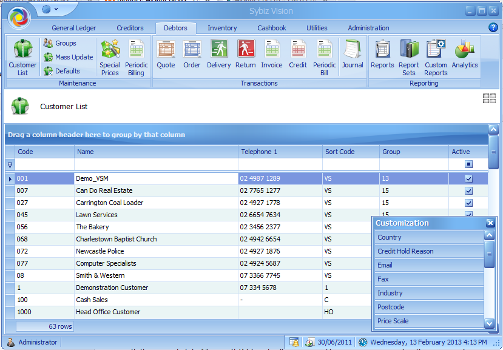
Task: Sort by the Group column header
Action: 414,152
